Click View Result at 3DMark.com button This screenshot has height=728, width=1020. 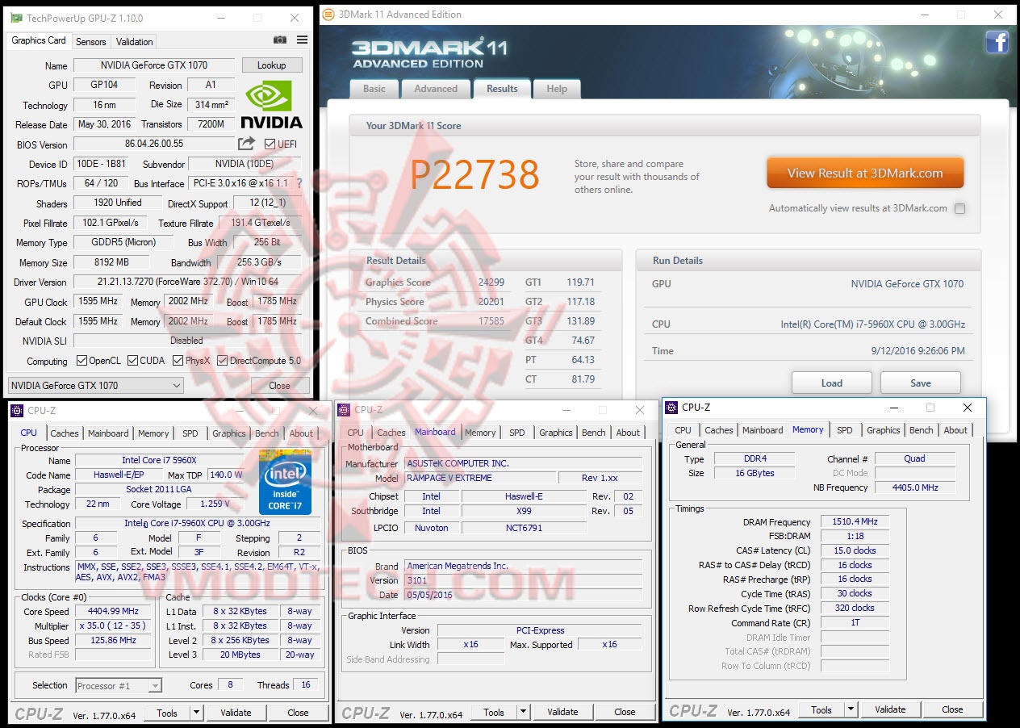click(865, 173)
